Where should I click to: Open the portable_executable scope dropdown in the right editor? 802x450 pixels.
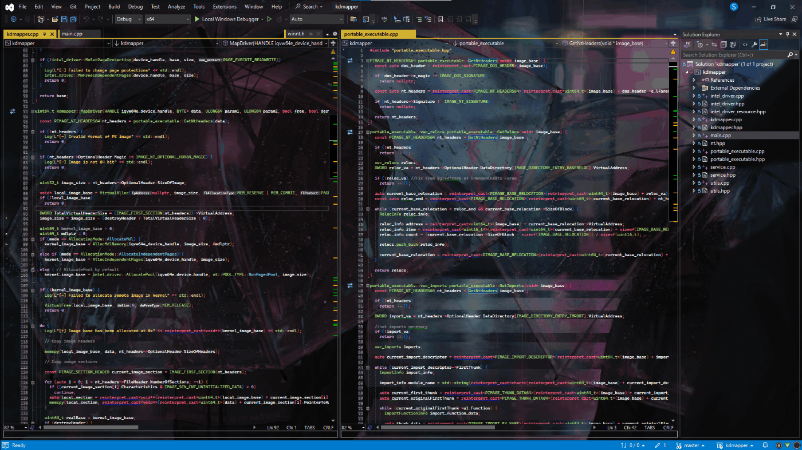[505, 43]
